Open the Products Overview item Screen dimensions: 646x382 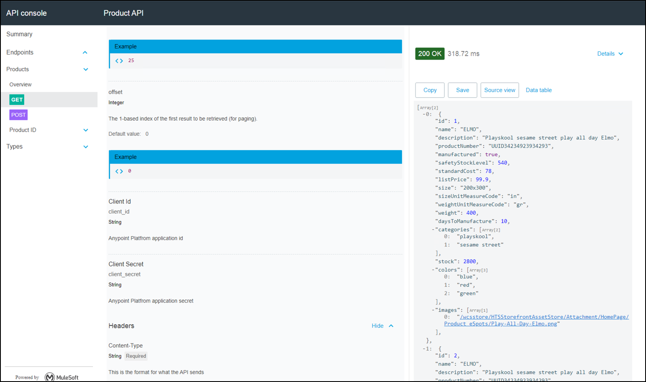click(20, 85)
